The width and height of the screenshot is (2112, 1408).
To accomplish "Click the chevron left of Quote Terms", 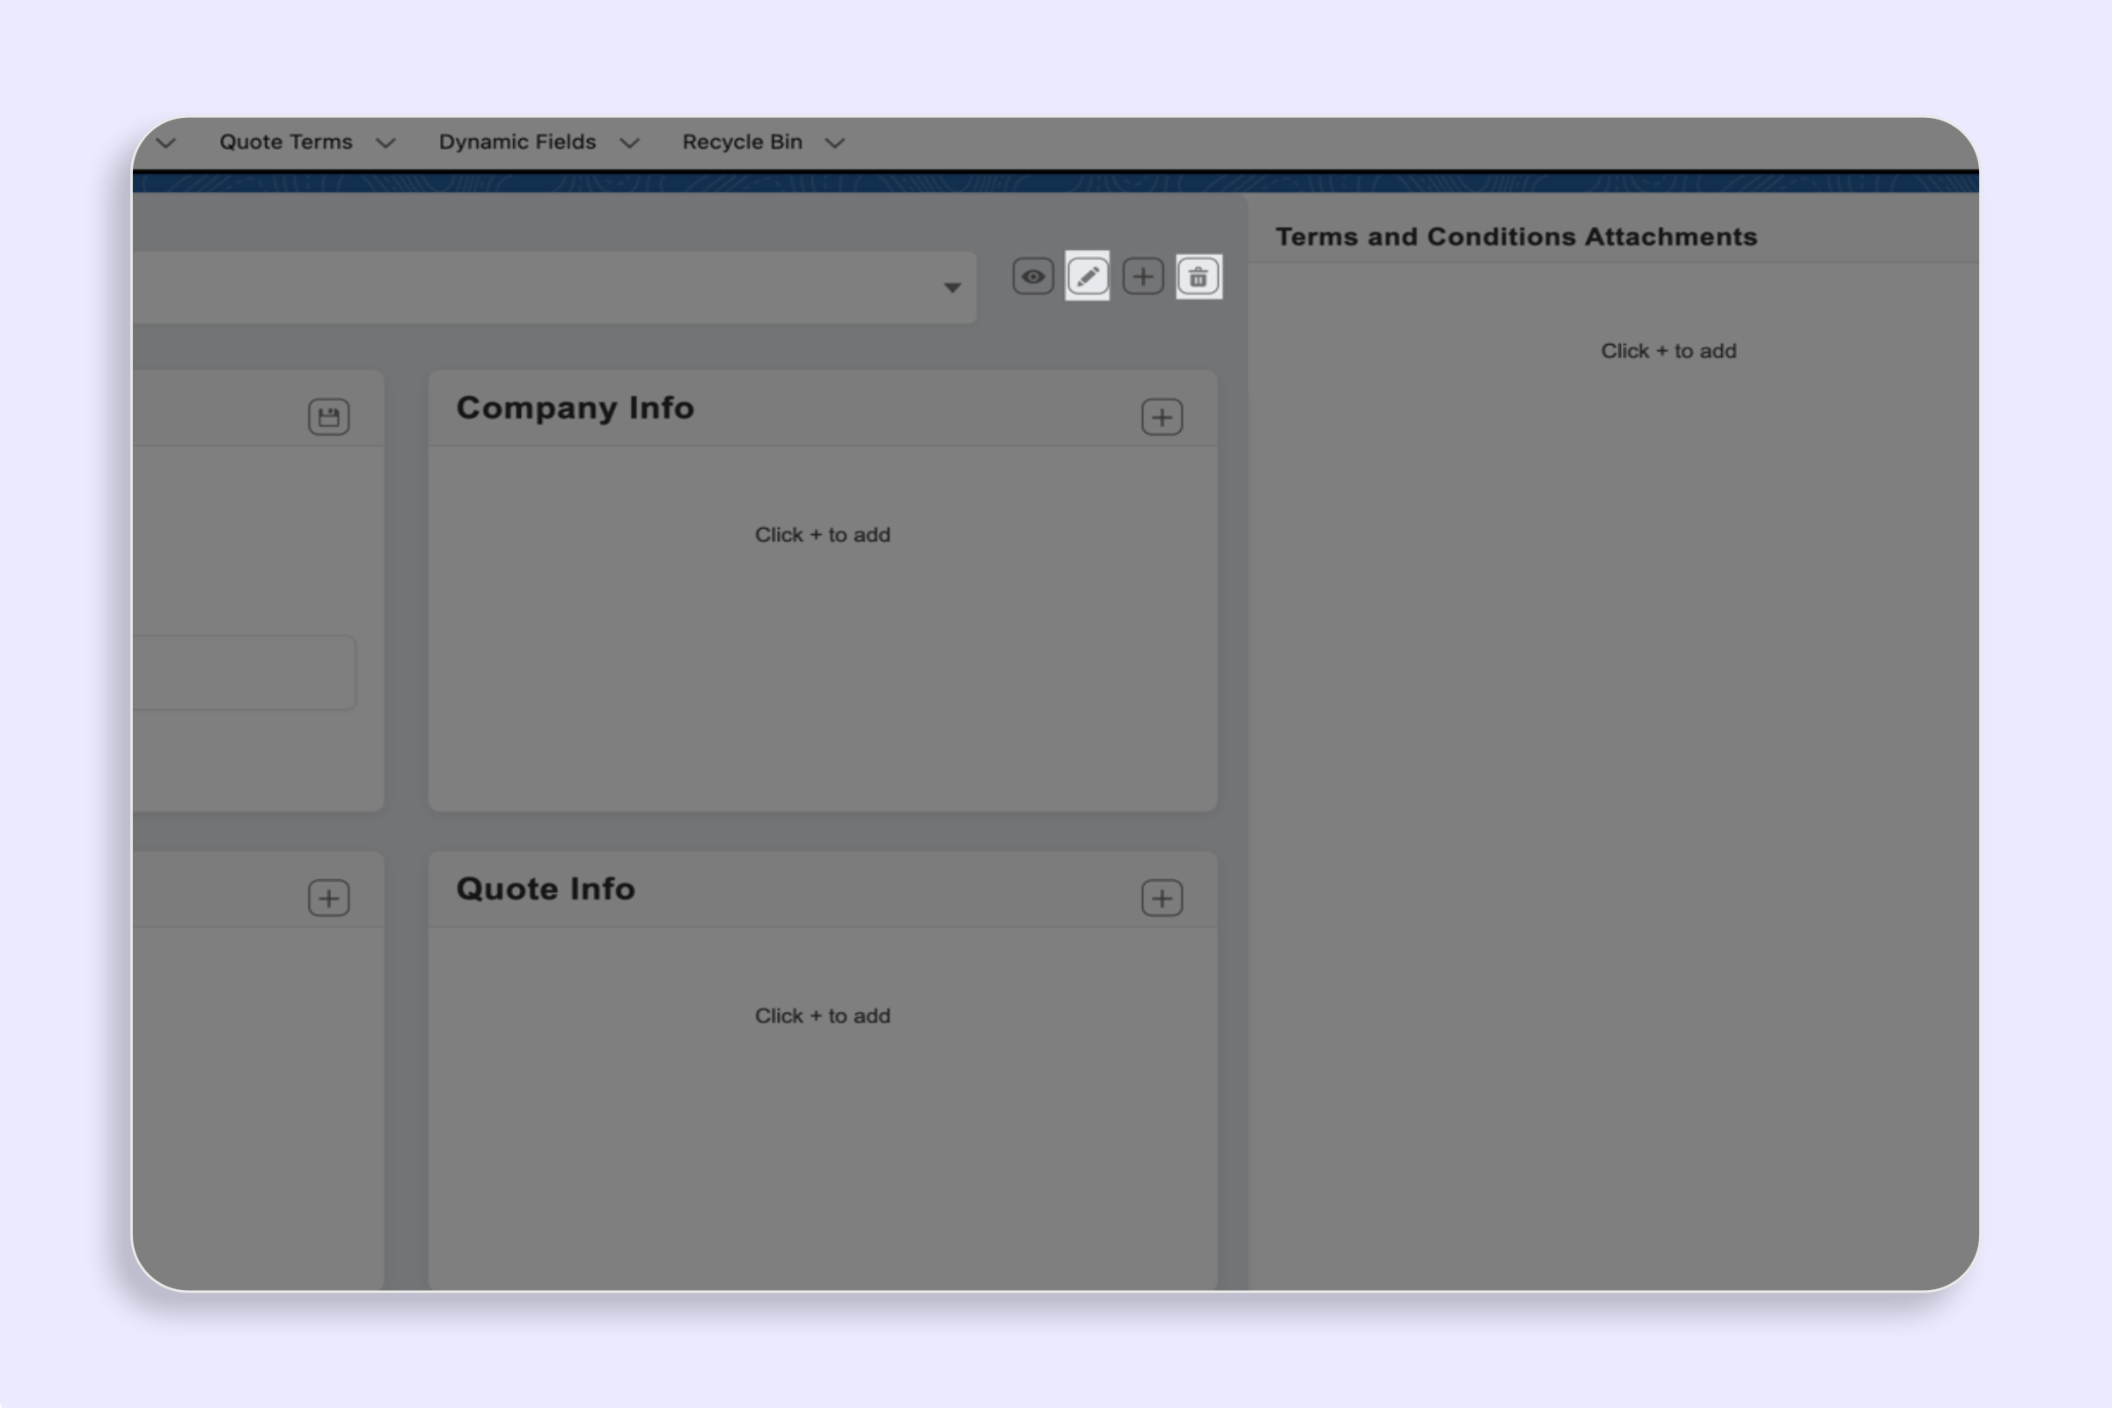I will click(166, 143).
